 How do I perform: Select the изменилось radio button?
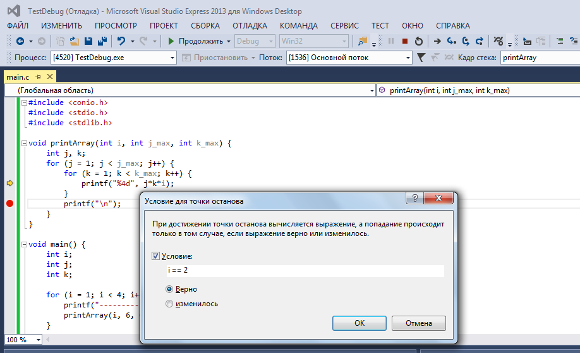point(169,304)
